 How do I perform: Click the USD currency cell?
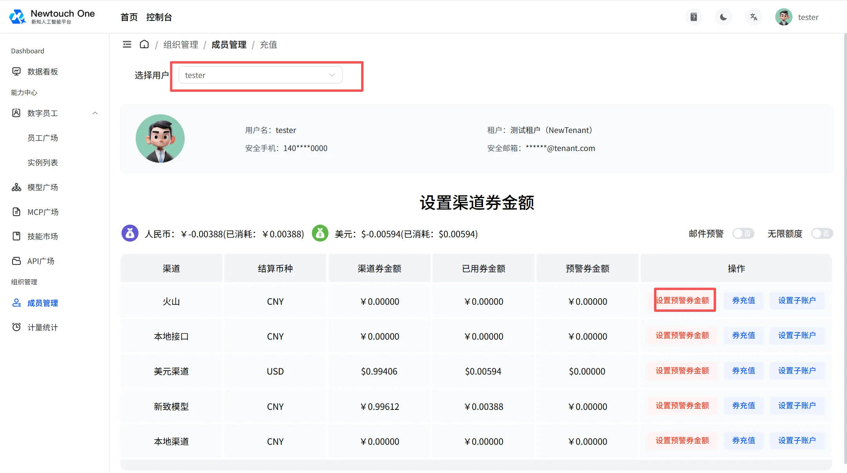pyautogui.click(x=275, y=371)
